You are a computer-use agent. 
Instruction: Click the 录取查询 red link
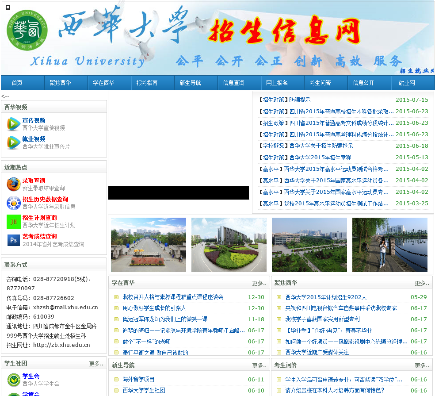pyautogui.click(x=34, y=181)
